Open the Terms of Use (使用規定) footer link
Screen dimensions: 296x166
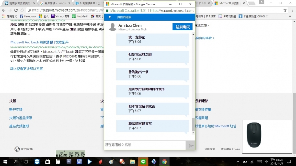[210, 149]
